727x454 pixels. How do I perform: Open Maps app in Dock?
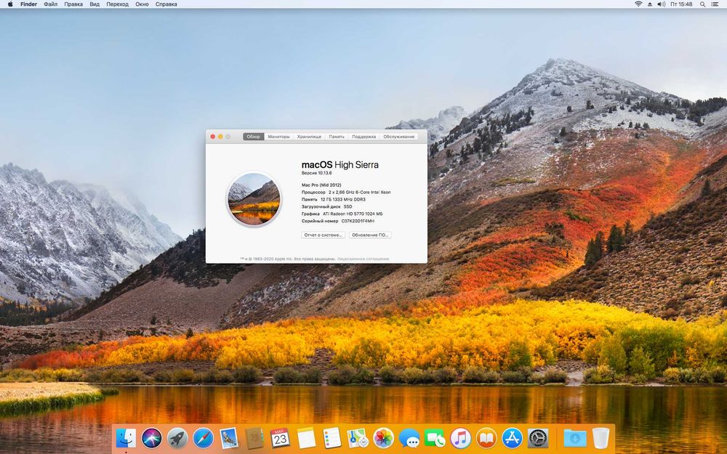click(358, 438)
